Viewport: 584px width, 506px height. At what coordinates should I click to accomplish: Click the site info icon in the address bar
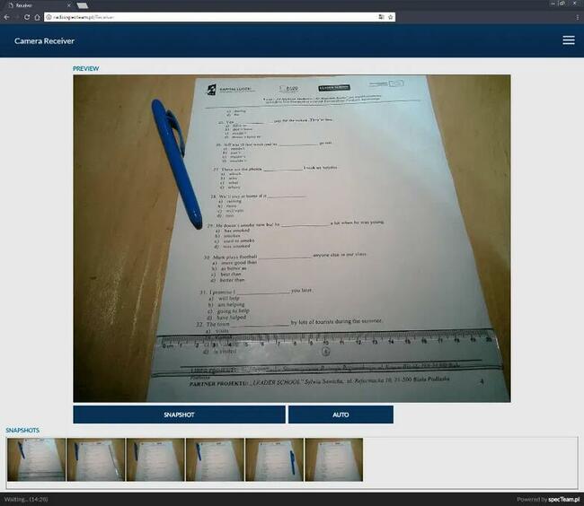pos(49,17)
